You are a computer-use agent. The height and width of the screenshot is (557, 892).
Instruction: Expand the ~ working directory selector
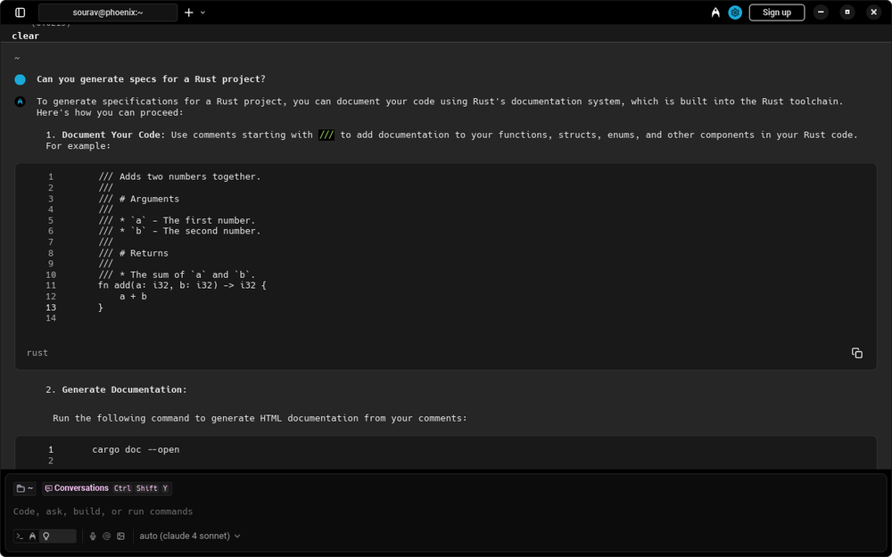[29, 487]
